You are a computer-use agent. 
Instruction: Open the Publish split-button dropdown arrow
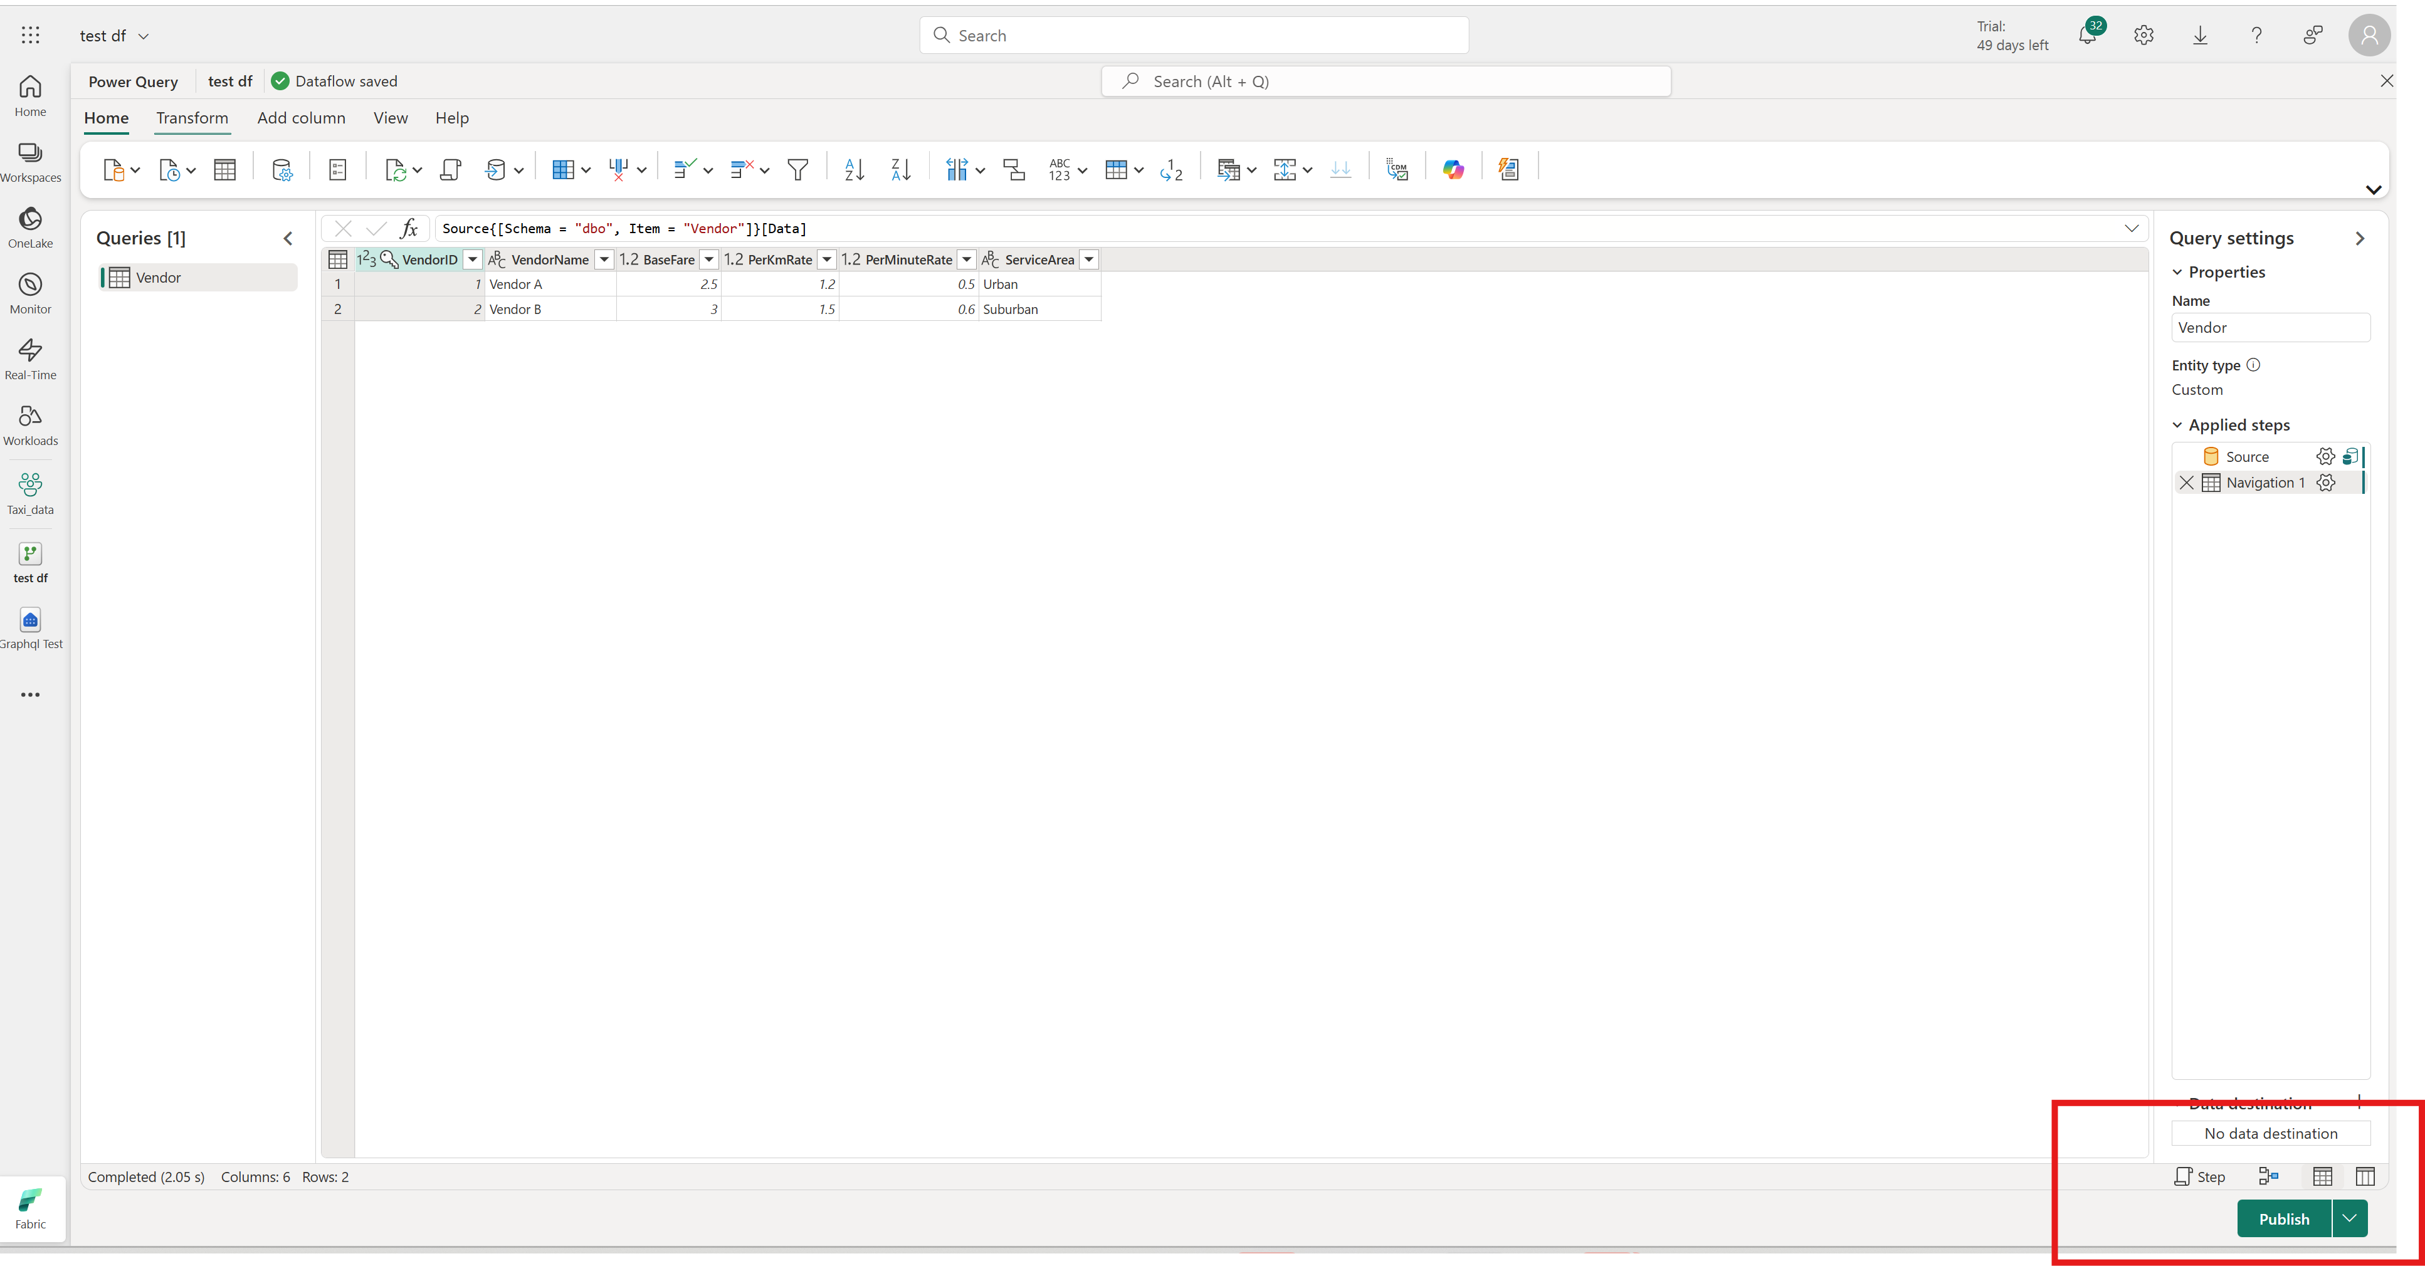[x=2350, y=1218]
